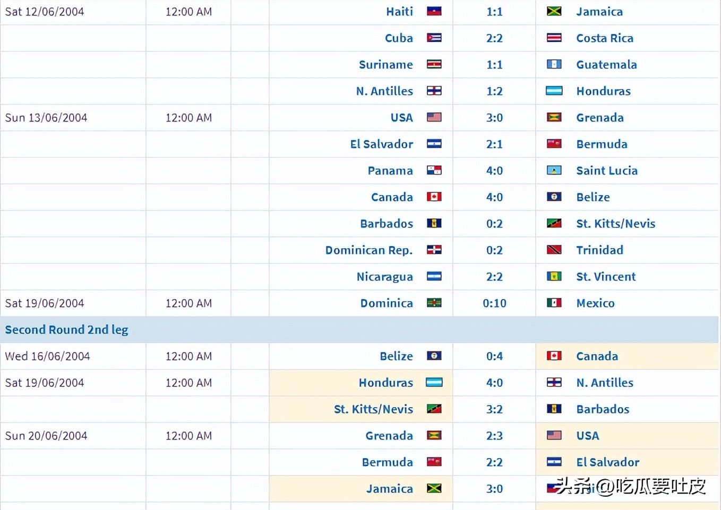Click Belize flag in Canada 4:0 Belize row
Viewport: 721px width, 510px height.
click(554, 197)
